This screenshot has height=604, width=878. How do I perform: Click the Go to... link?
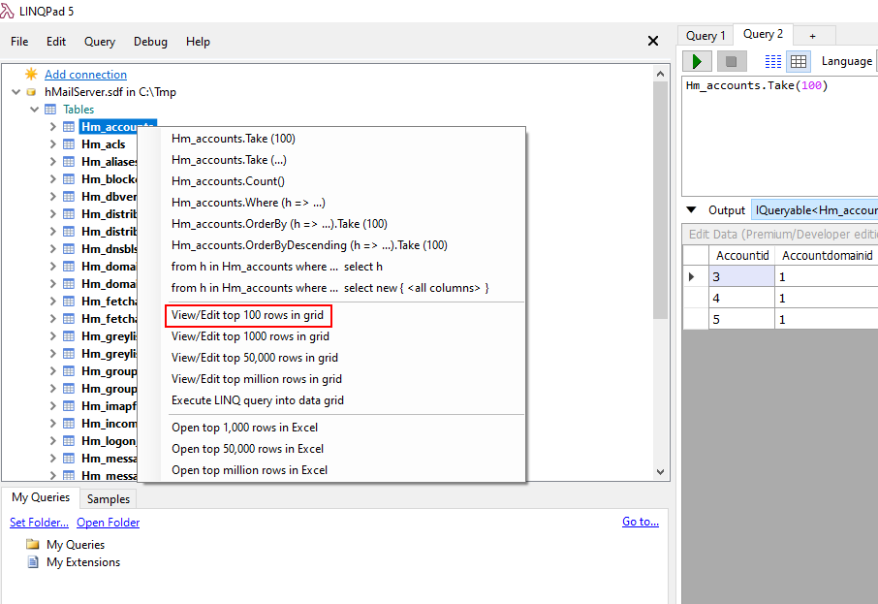(x=641, y=522)
